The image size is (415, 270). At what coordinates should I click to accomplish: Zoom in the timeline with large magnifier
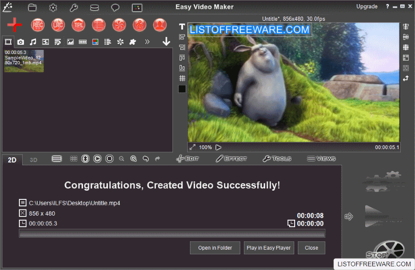pos(134,159)
